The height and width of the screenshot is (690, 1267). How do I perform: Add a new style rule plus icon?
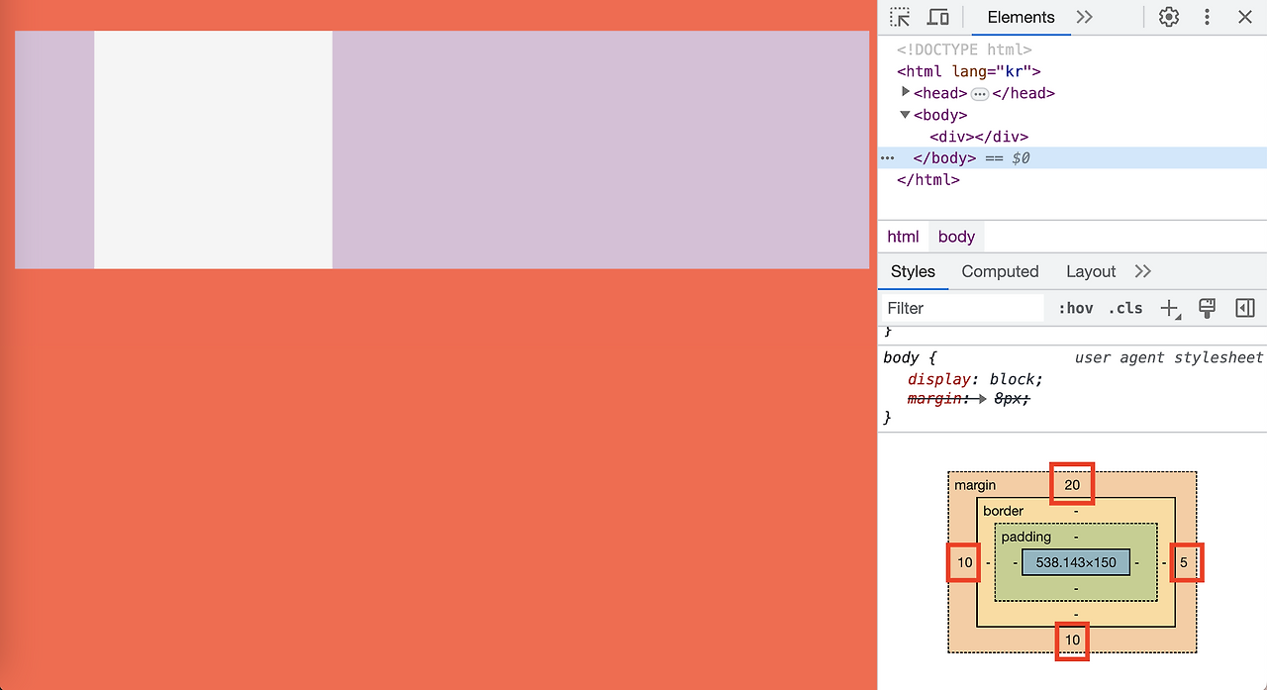point(1170,308)
